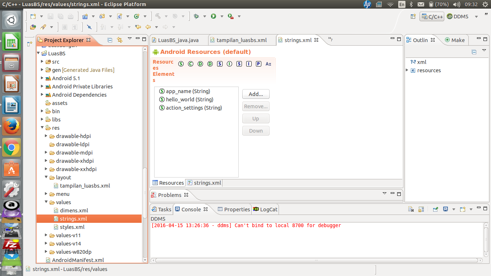491x276 pixels.
Task: Add a new String resource element
Action: pyautogui.click(x=181, y=64)
